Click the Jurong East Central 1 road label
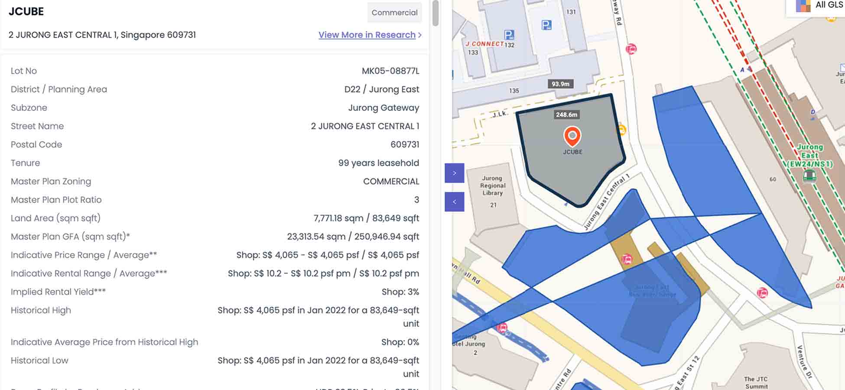The image size is (845, 390). [x=606, y=201]
